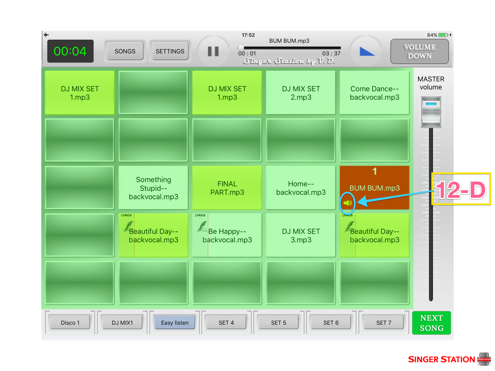Click the blue triangle fade button
This screenshot has height=371, width=495.
(367, 51)
